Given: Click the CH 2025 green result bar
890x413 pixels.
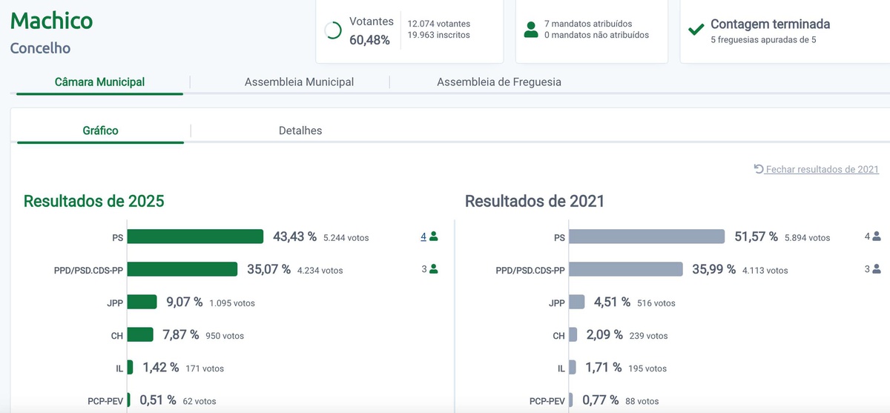Looking at the screenshot, I should [x=140, y=334].
